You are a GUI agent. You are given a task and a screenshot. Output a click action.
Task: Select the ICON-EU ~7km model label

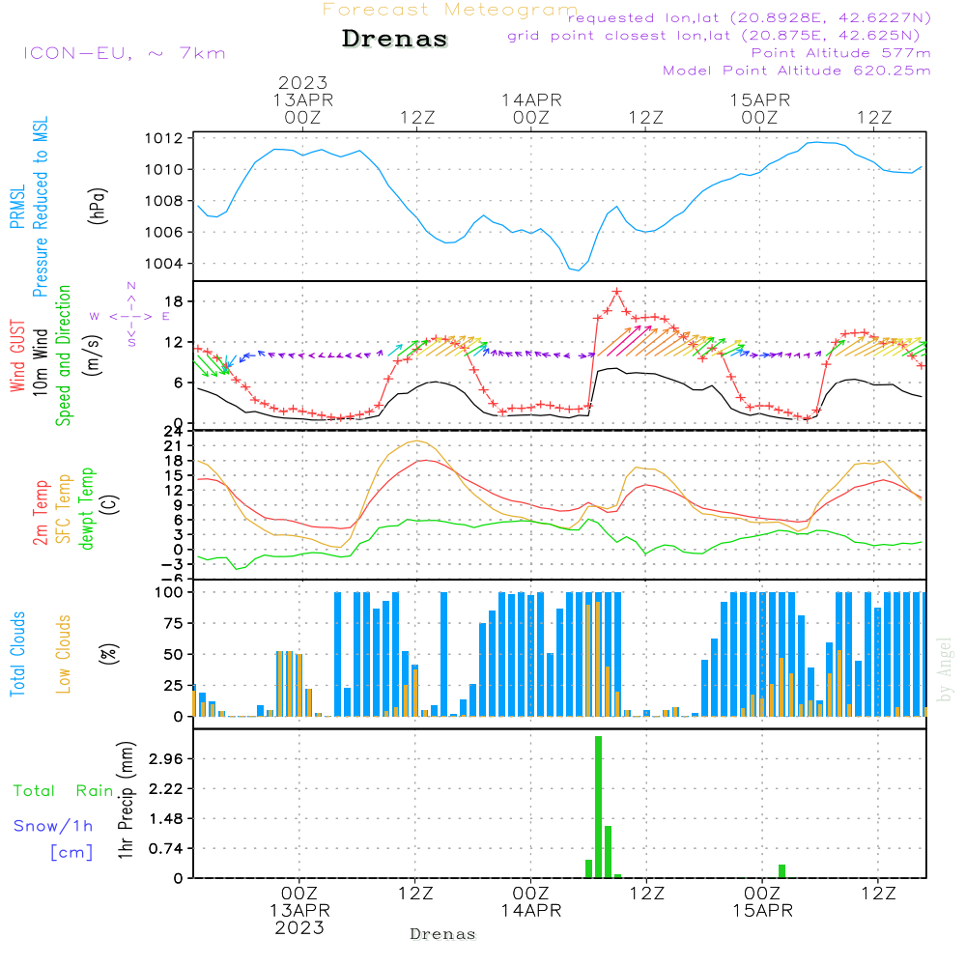124,53
